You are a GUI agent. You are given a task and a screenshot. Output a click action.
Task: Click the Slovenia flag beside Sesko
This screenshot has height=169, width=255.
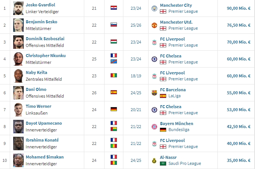[x=114, y=25]
